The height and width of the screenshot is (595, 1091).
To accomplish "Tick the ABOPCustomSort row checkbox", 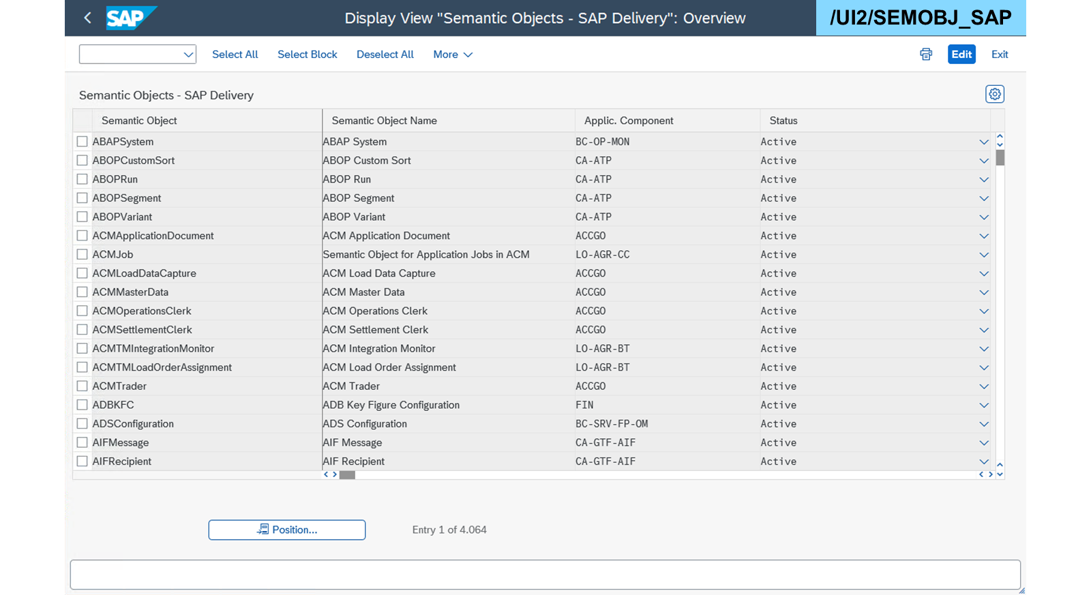I will pos(83,160).
